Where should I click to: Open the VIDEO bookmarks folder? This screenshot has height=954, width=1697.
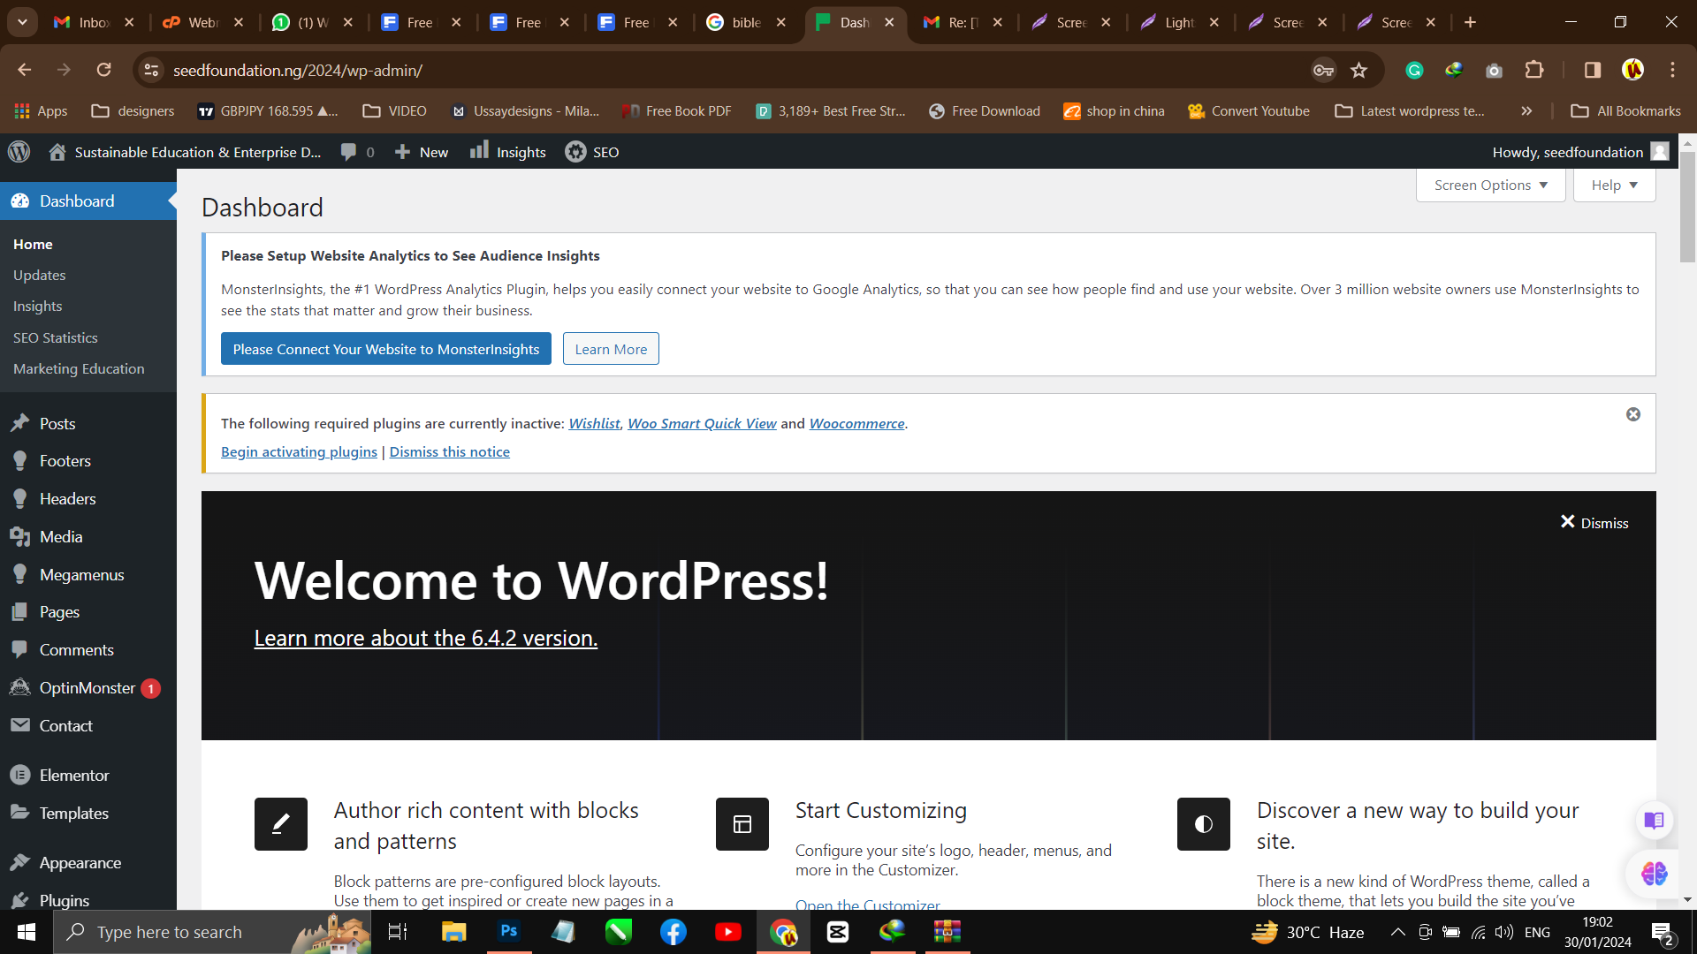tap(395, 111)
